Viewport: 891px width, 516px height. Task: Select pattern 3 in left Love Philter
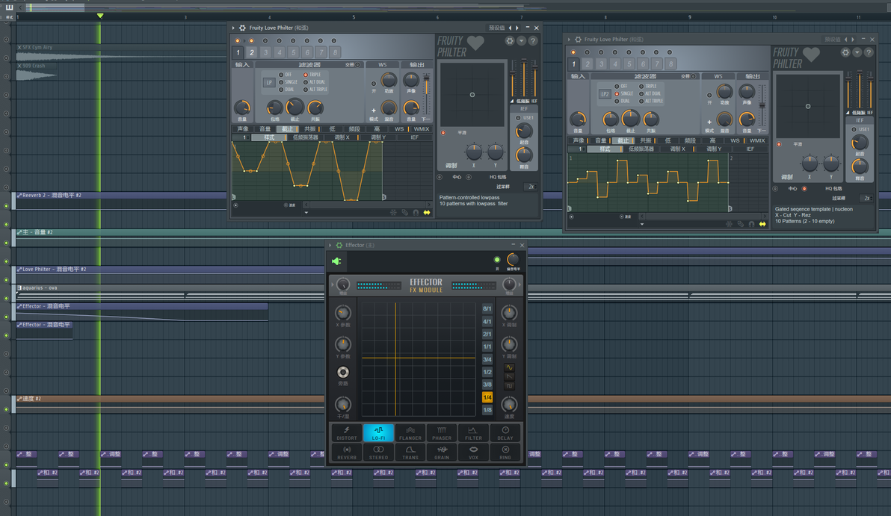click(265, 52)
